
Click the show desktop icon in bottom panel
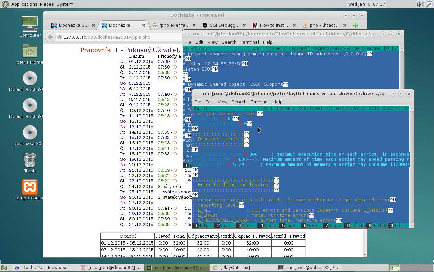point(4,268)
